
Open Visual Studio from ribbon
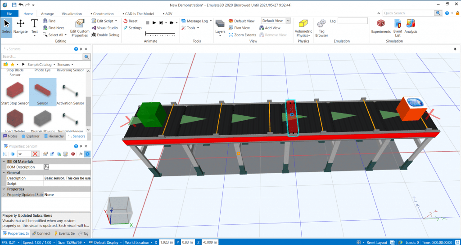click(104, 28)
